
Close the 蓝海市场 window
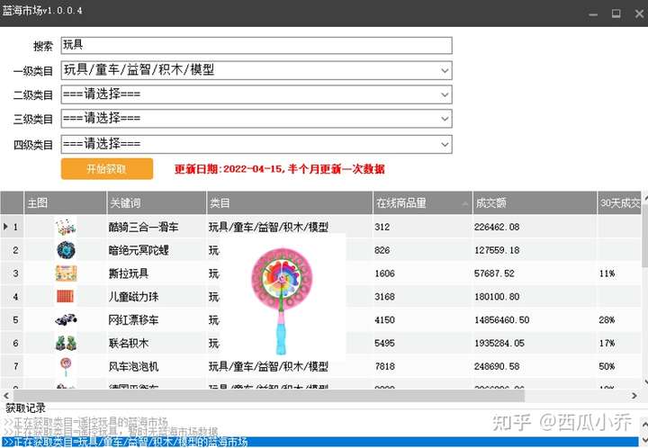(x=639, y=13)
